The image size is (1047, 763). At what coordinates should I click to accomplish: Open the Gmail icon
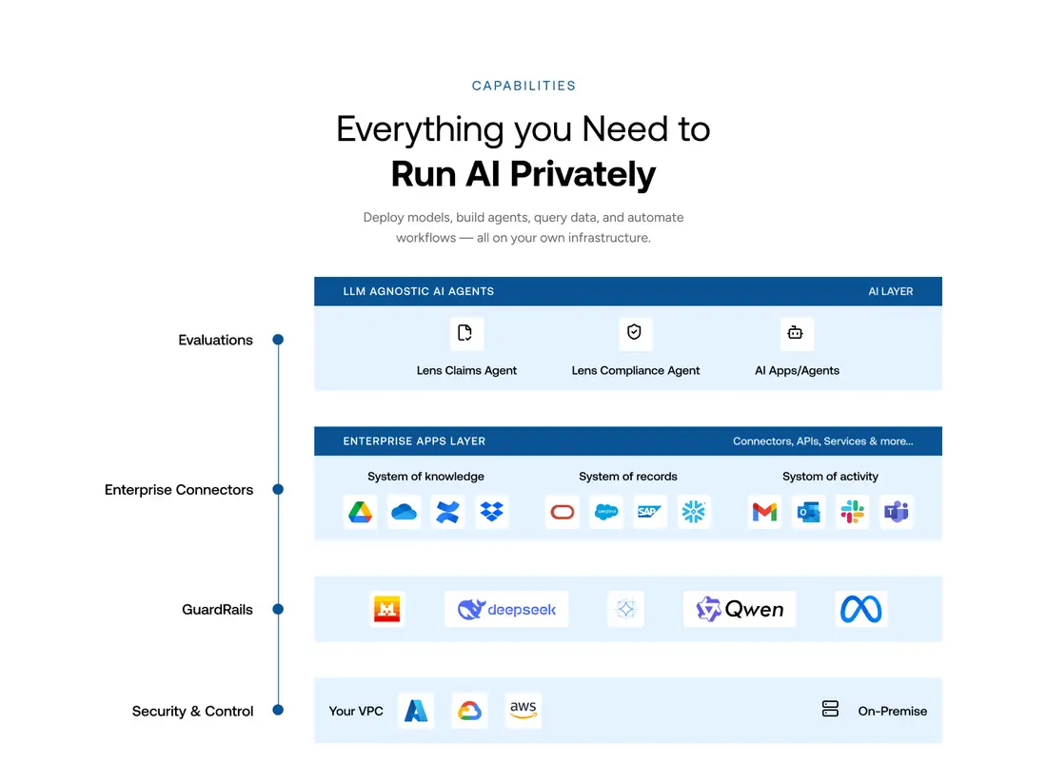click(x=764, y=512)
